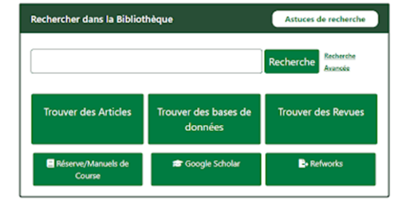Focus the library search text box
Image resolution: width=414 pixels, height=200 pixels.
tap(147, 61)
